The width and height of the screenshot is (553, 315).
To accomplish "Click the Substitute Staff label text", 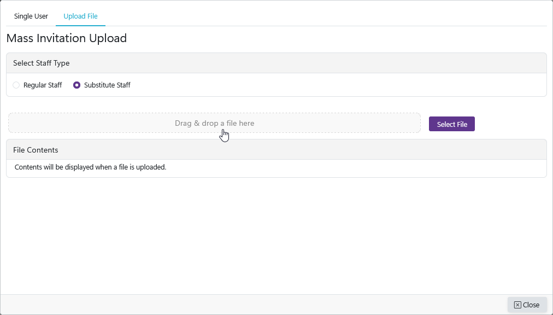I will click(x=107, y=85).
